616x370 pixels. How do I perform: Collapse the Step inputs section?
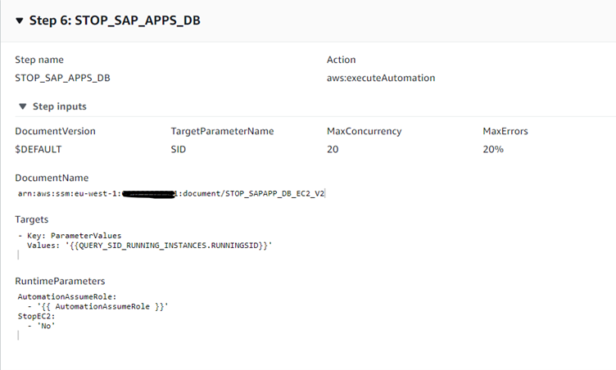coord(23,106)
